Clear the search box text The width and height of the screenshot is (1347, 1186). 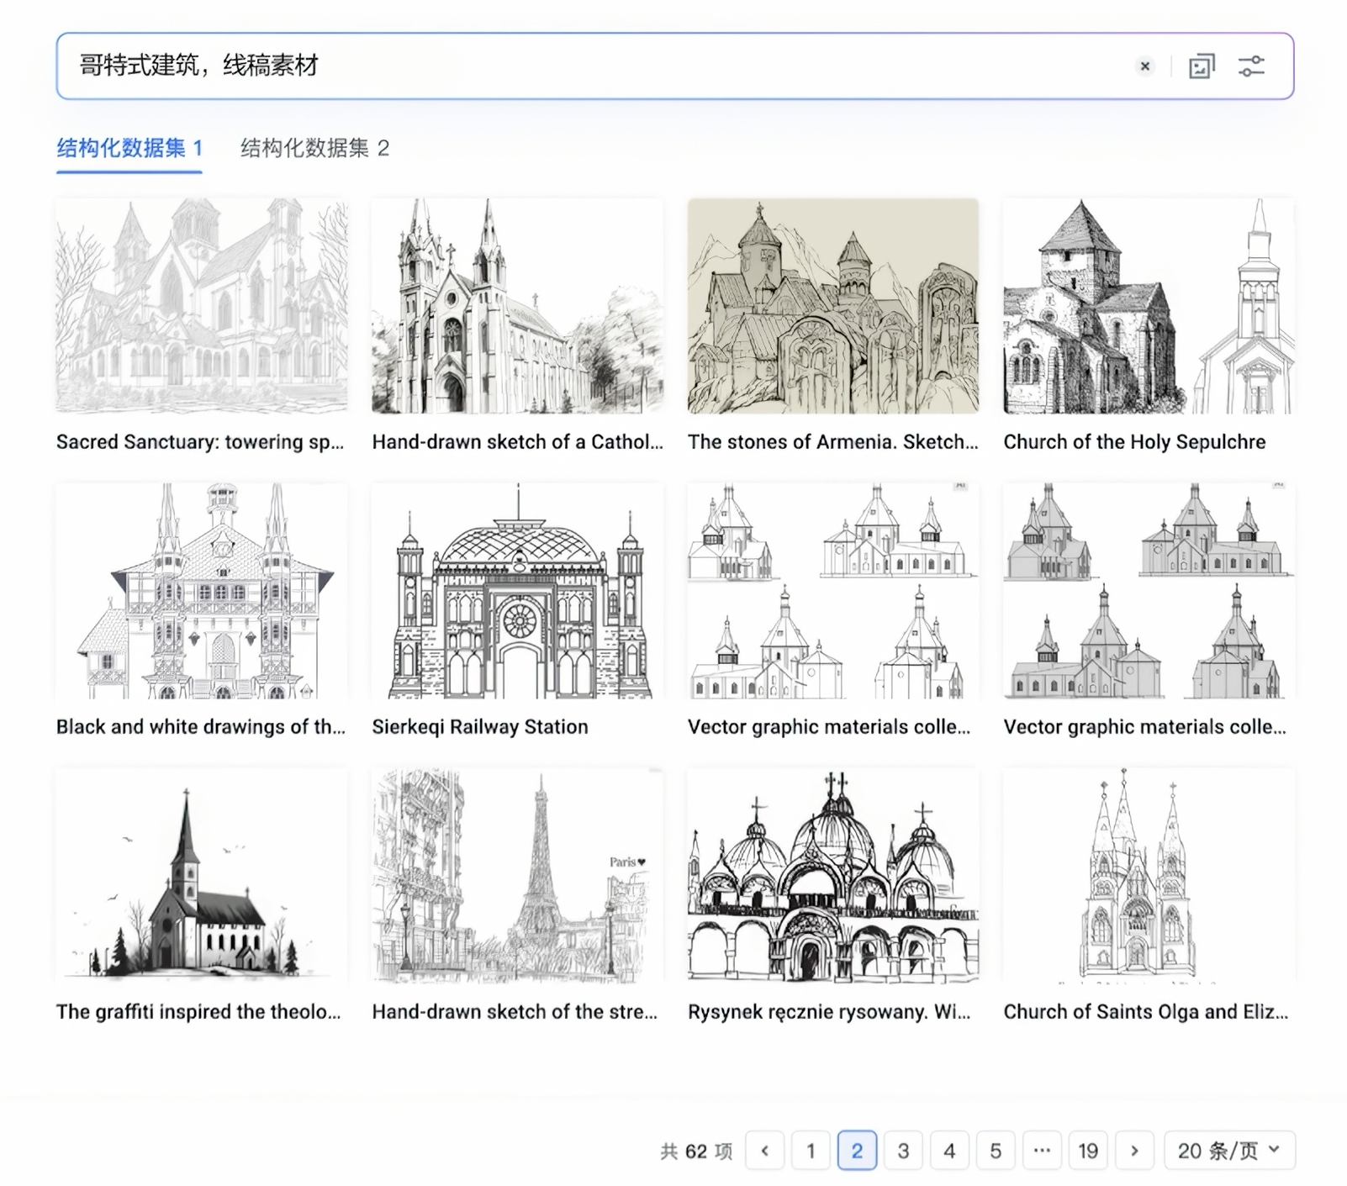pyautogui.click(x=1144, y=66)
